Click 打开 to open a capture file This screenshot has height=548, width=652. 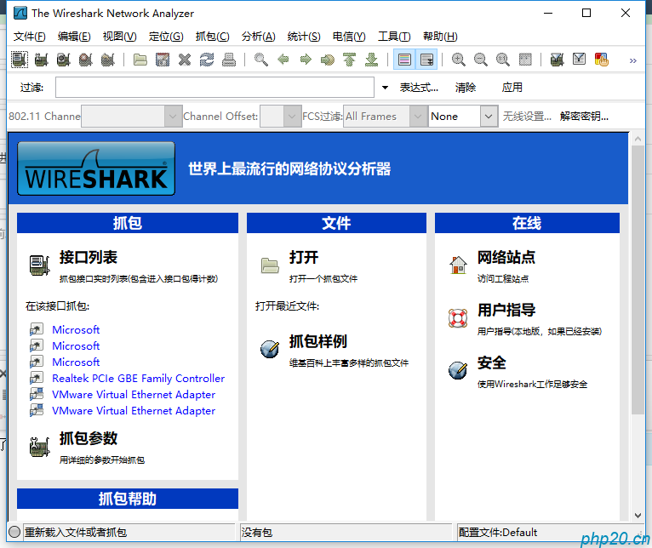(x=304, y=257)
